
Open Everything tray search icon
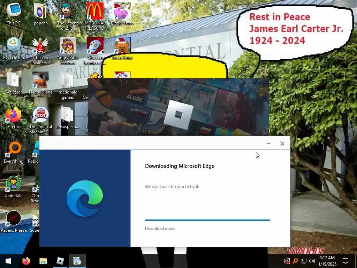click(295, 261)
